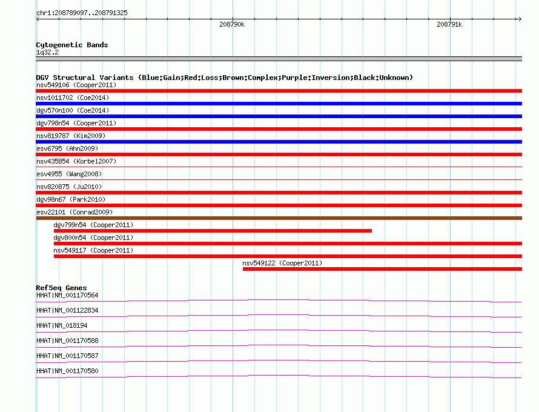Click the short red bar of dgv799n54

coord(213,231)
